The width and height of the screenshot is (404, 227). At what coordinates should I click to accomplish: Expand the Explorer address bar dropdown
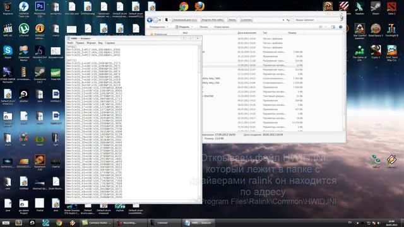pyautogui.click(x=283, y=20)
